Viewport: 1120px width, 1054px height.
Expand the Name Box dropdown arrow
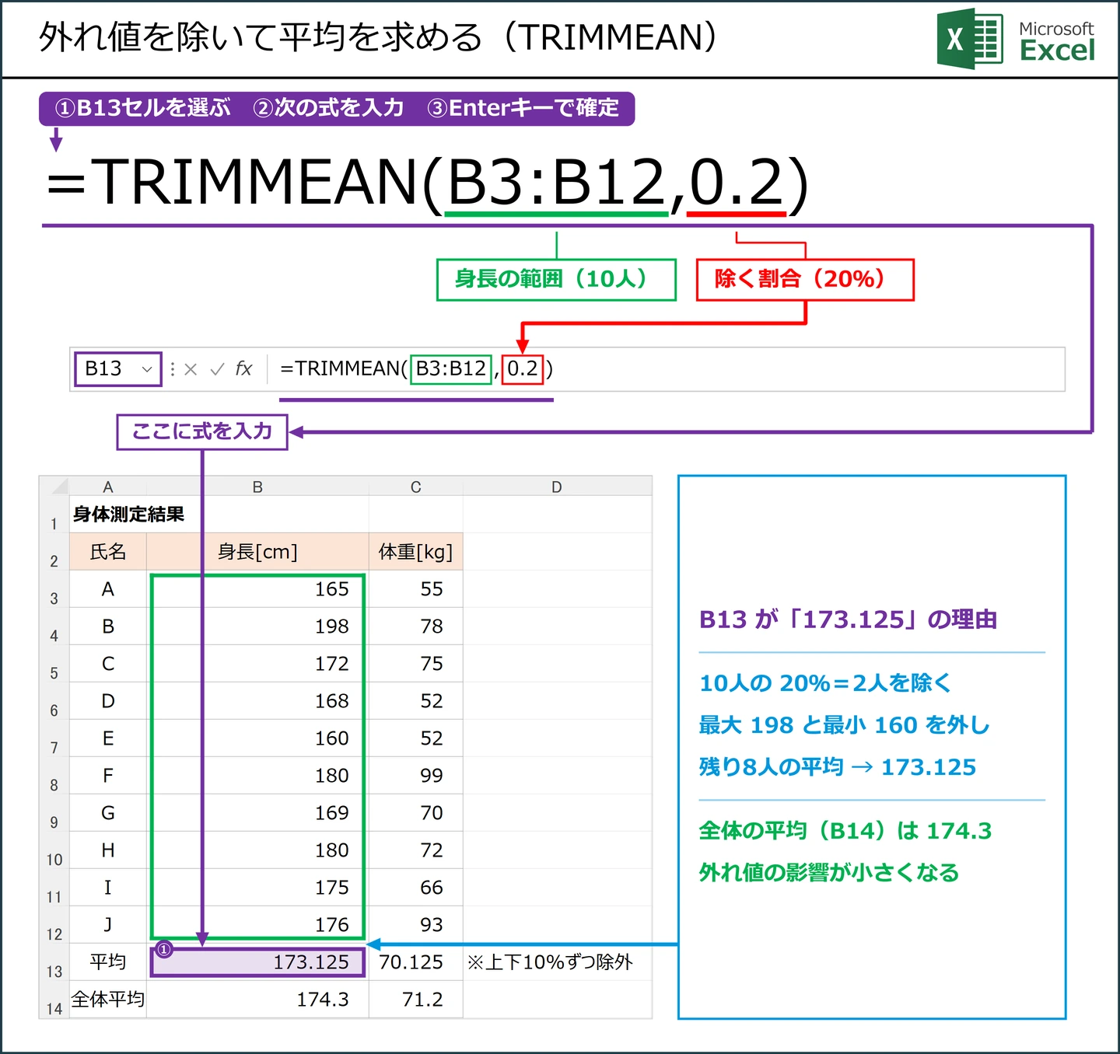pyautogui.click(x=146, y=369)
